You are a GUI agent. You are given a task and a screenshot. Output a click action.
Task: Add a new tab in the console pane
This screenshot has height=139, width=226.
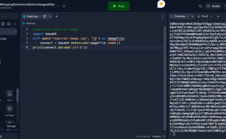pos(218,16)
